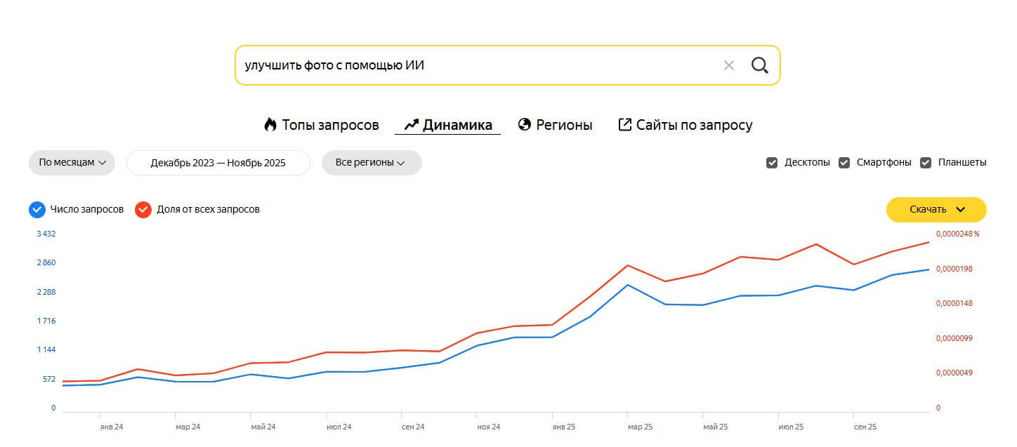Open the date range Декабрь 2023 — Ноябрь 2025
The width and height of the screenshot is (1017, 447).
(x=218, y=163)
